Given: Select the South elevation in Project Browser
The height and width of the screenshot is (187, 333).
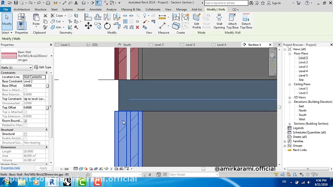Looking at the screenshot, I should point(302,115).
